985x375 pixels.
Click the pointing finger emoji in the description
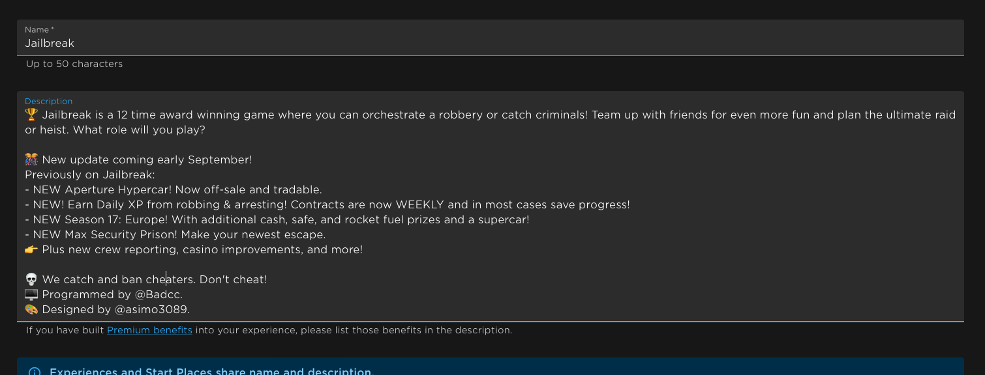(x=31, y=249)
